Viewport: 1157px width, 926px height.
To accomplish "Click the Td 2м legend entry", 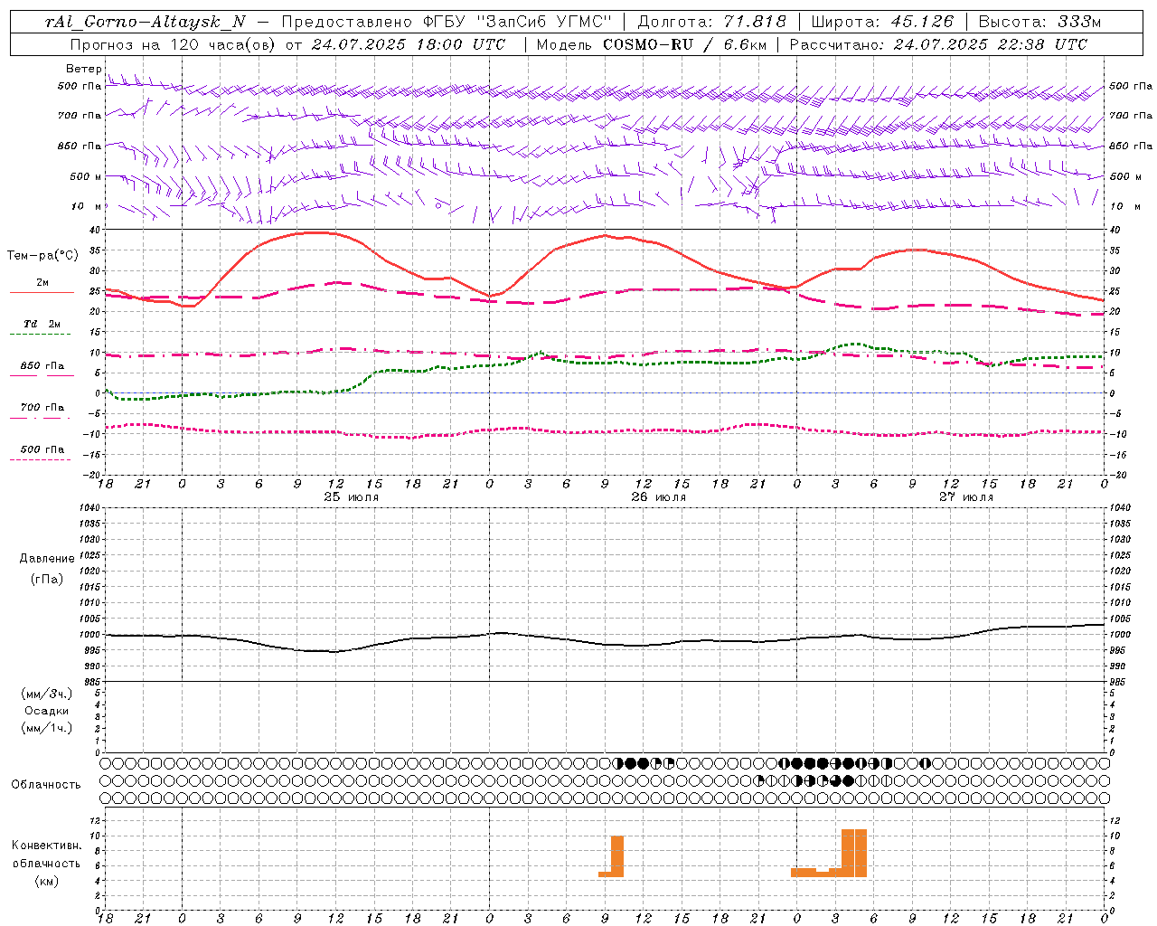I will pyautogui.click(x=42, y=324).
